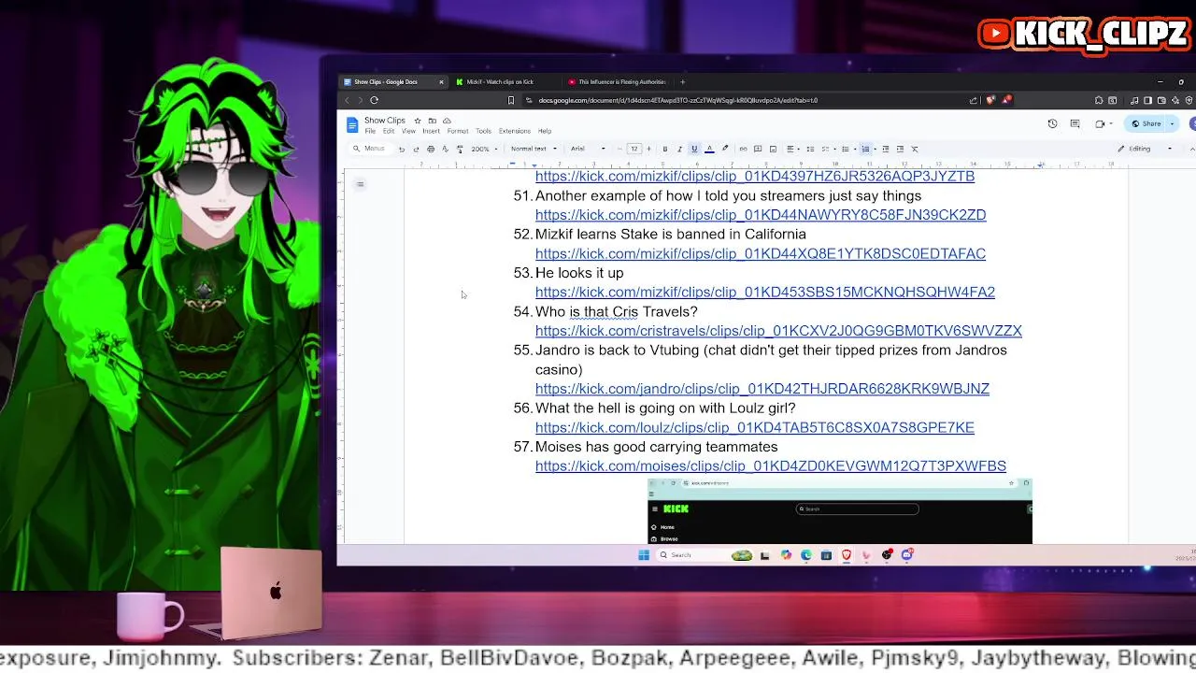The image size is (1196, 673).
Task: Open the text alignment dropdown
Action: click(x=792, y=149)
